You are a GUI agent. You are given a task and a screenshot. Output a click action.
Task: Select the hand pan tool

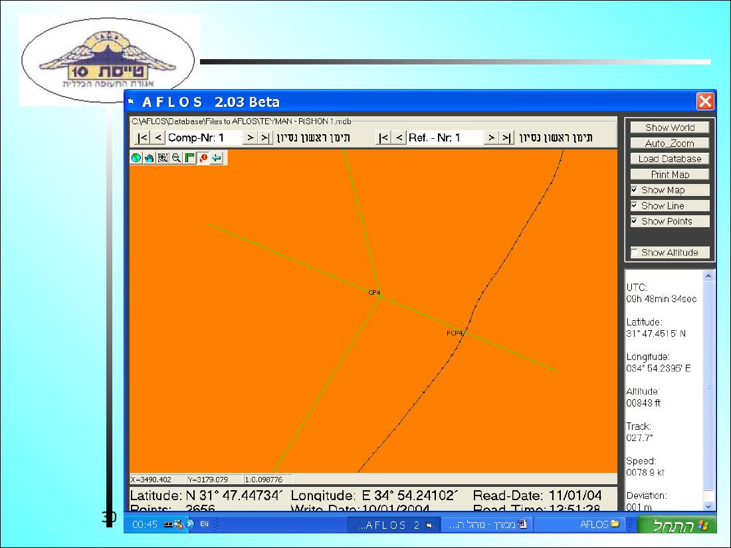coord(149,158)
